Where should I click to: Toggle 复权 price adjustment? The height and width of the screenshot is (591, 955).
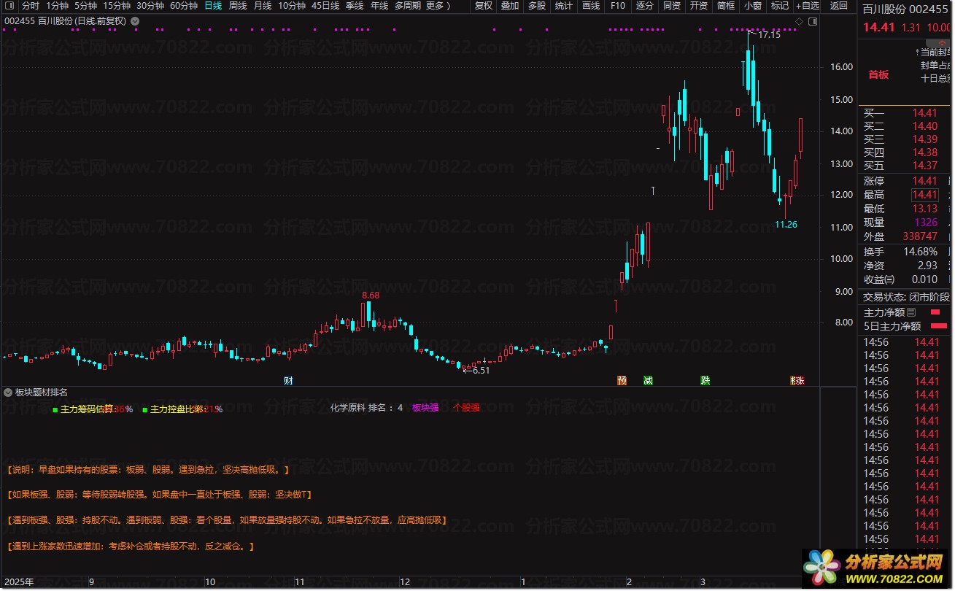pos(483,6)
